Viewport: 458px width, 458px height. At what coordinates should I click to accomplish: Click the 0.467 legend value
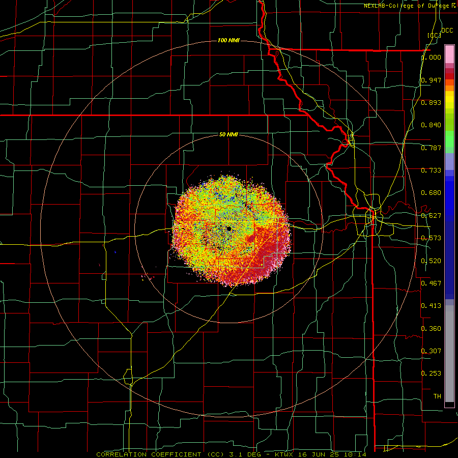point(431,283)
